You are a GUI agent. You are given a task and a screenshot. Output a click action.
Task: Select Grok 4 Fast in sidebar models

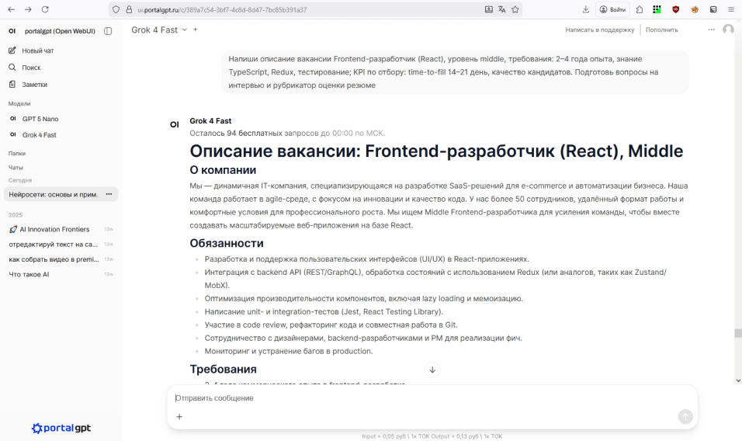coord(39,135)
